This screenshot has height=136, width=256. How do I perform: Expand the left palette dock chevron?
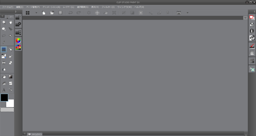(x=16, y=12)
